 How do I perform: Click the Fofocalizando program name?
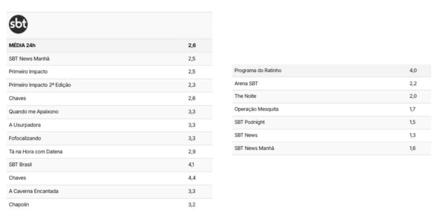pos(25,138)
